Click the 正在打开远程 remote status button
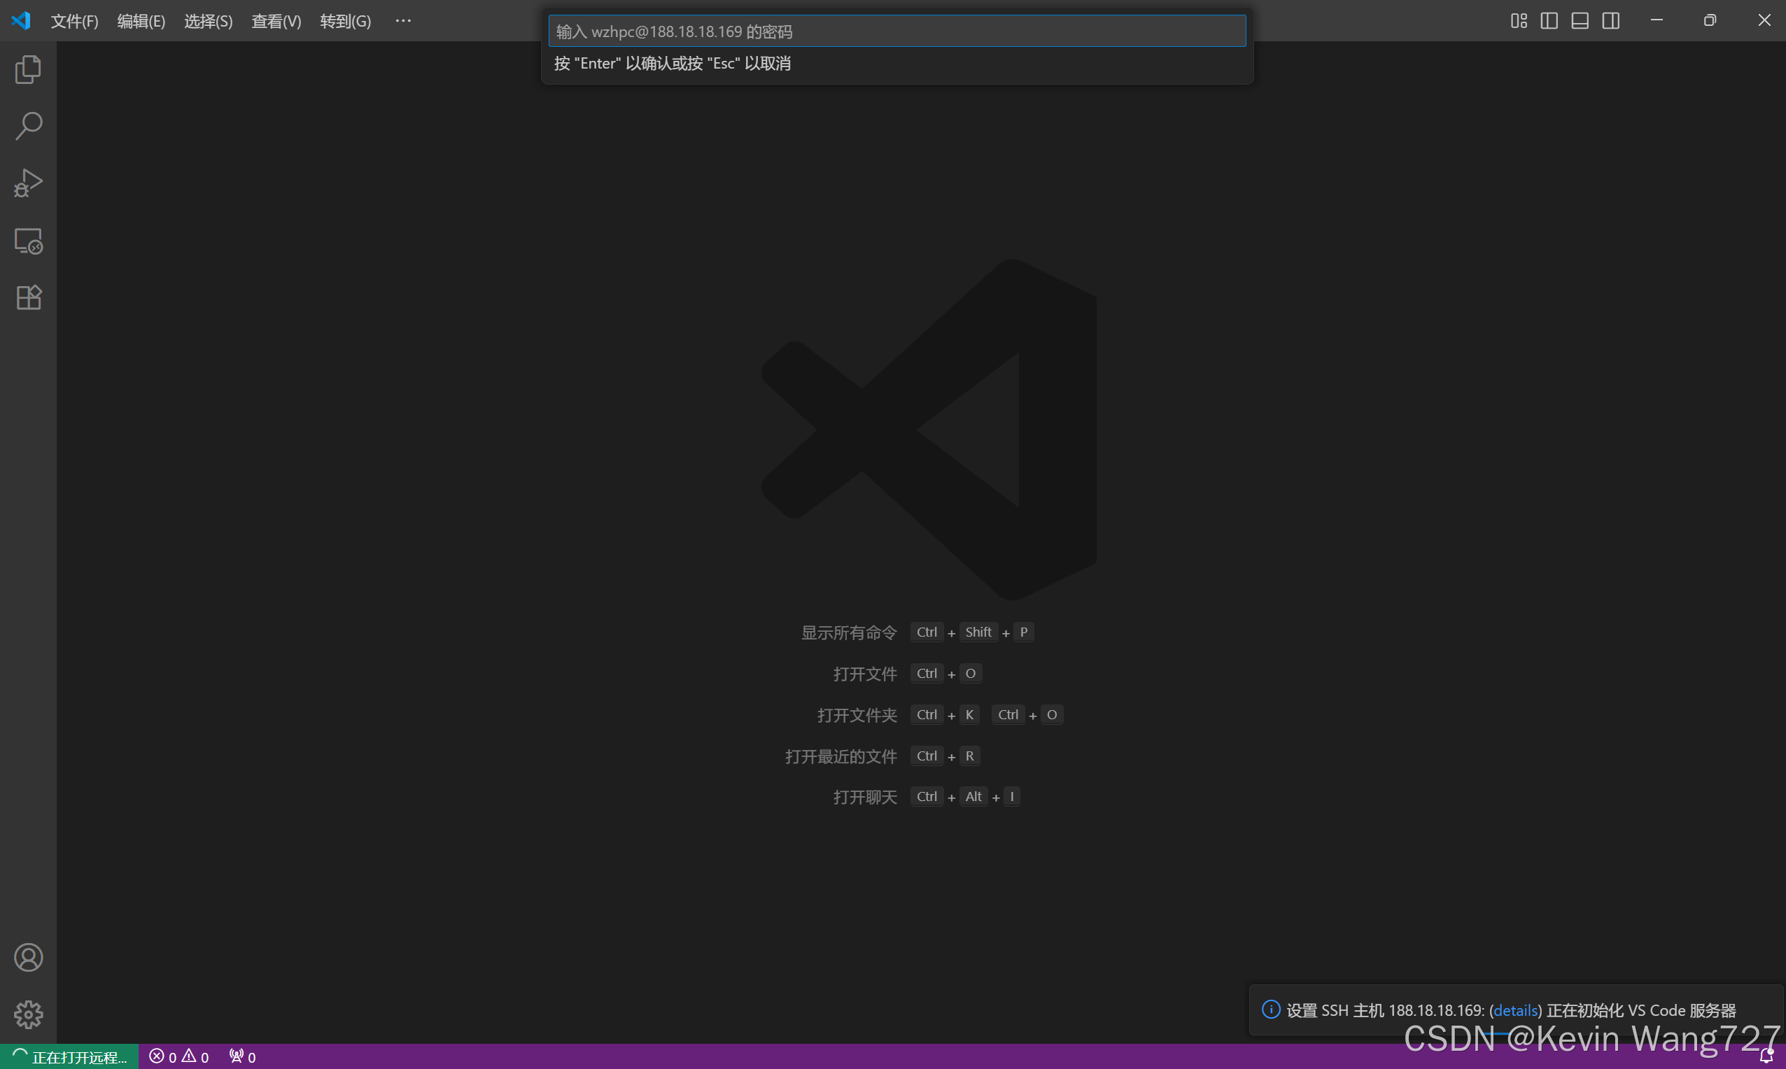This screenshot has height=1069, width=1786. click(70, 1056)
